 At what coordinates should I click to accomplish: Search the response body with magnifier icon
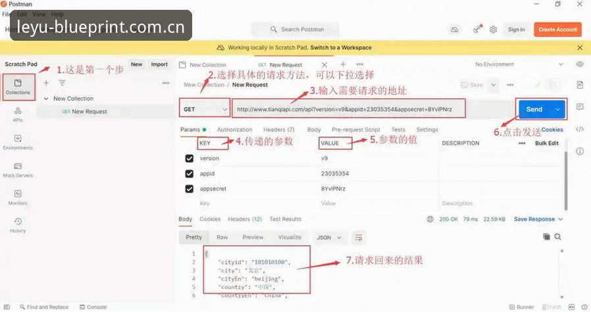[x=558, y=236]
